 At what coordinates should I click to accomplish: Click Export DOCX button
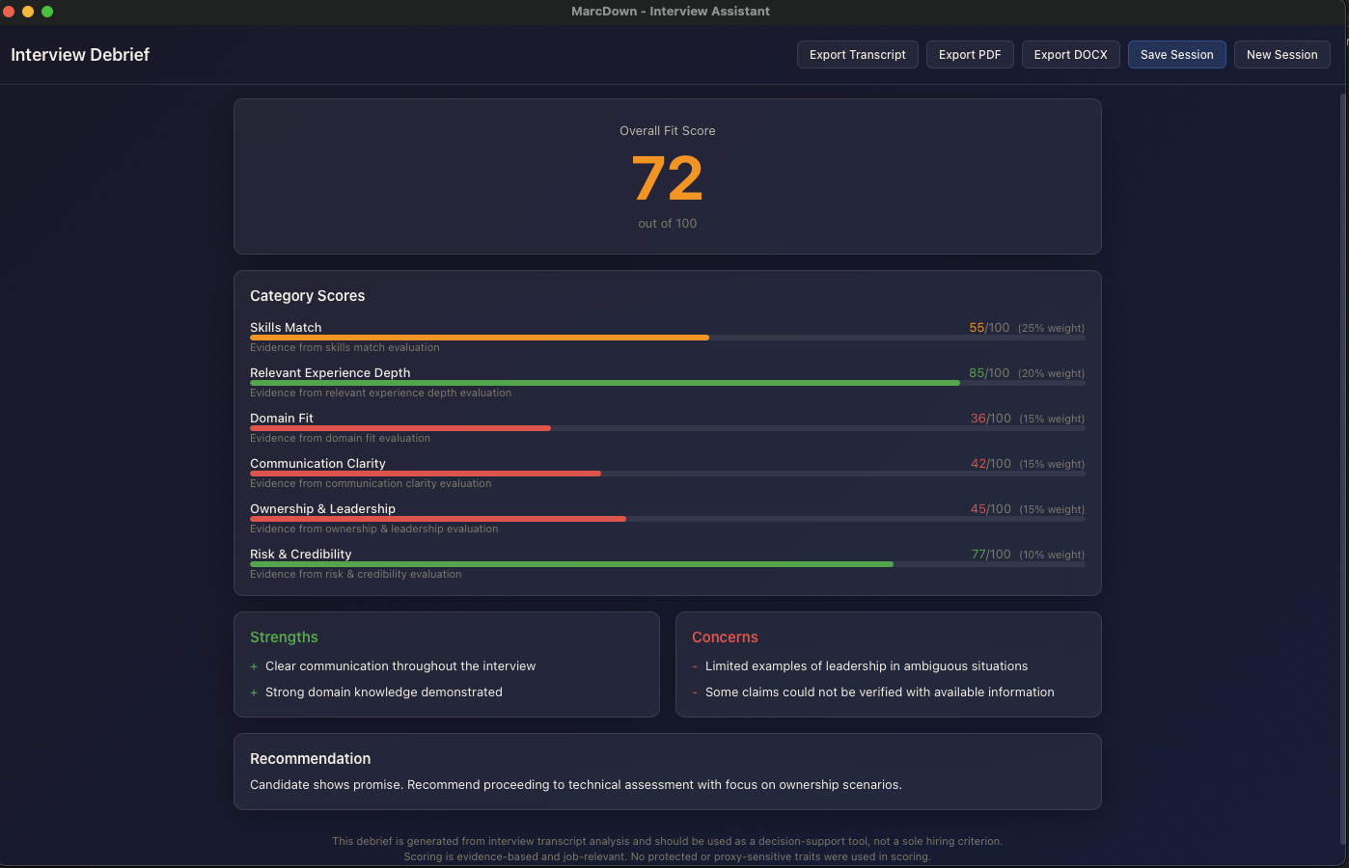pos(1070,55)
